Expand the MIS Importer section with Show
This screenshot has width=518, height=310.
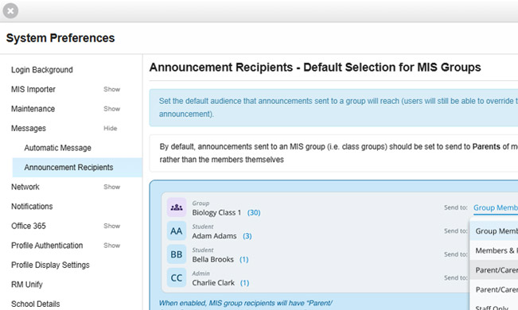(111, 89)
